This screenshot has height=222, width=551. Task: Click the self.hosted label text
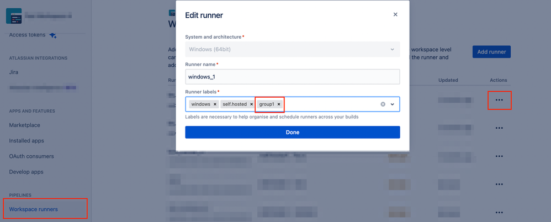click(235, 104)
